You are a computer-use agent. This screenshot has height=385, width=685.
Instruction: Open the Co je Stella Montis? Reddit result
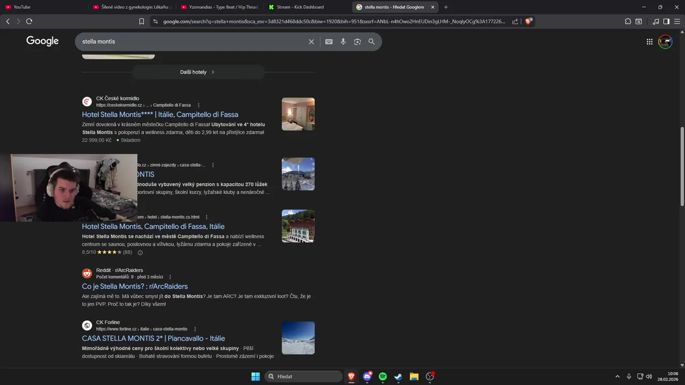(x=135, y=287)
